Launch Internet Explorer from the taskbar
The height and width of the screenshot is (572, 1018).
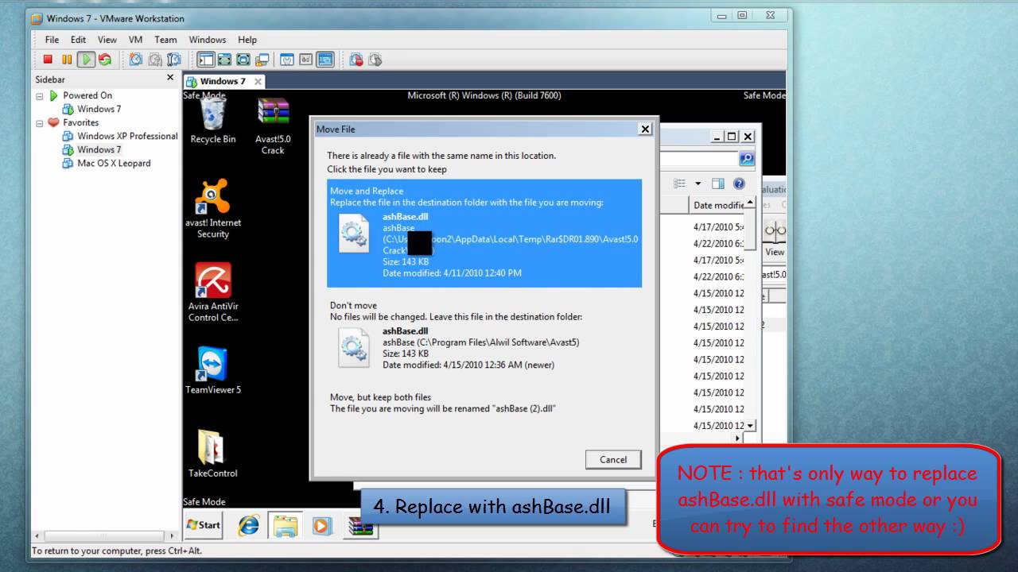click(249, 525)
